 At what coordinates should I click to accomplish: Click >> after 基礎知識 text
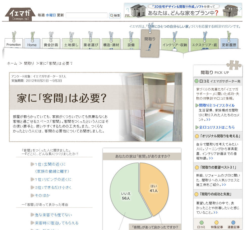click(x=211, y=158)
